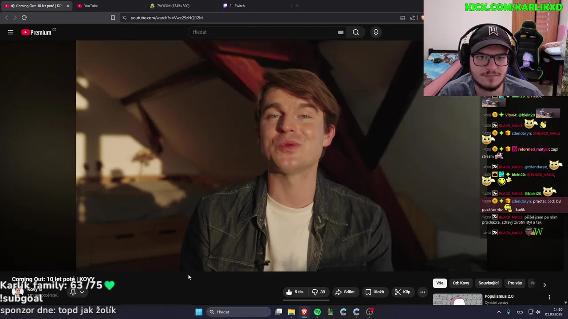Screen dimensions: 568x319
Task: Go back with the browser back arrow
Action: point(6,18)
